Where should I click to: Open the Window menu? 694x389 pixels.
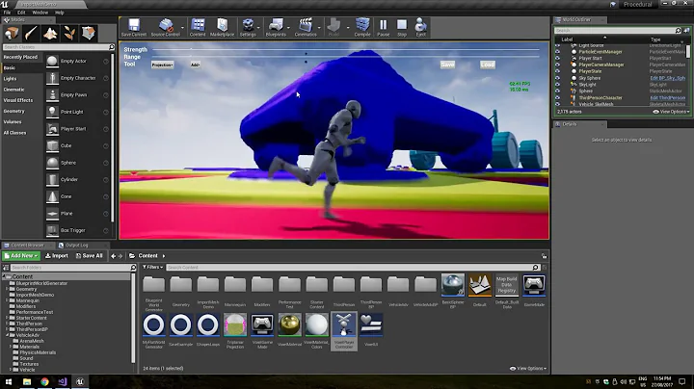click(x=40, y=13)
